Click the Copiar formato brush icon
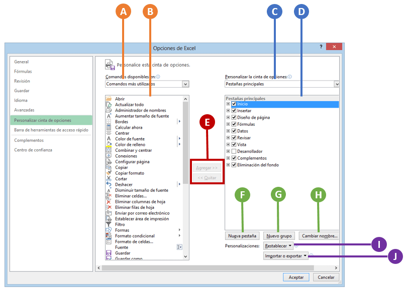The width and height of the screenshot is (407, 288). pos(109,173)
